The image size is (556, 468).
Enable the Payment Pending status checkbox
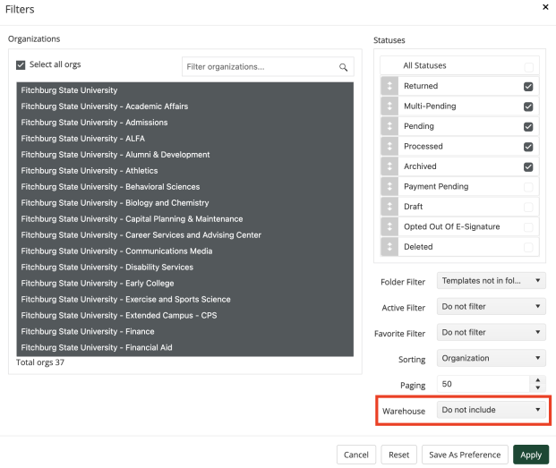528,187
